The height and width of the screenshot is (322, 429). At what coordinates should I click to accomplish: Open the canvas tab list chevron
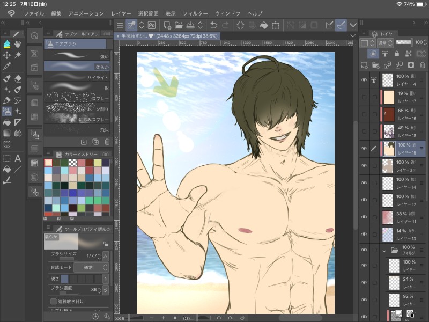[x=353, y=36]
